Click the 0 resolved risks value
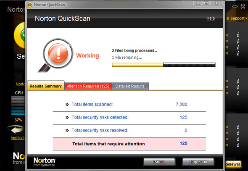Screen dimensions: 248x171 (x=186, y=130)
